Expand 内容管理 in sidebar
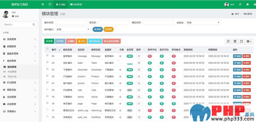 coord(20,104)
